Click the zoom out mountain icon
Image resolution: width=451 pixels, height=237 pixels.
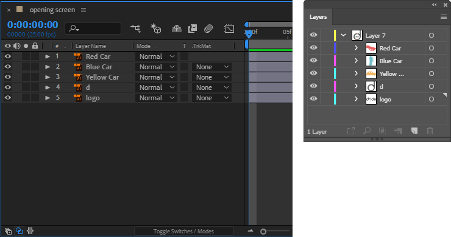click(x=250, y=231)
